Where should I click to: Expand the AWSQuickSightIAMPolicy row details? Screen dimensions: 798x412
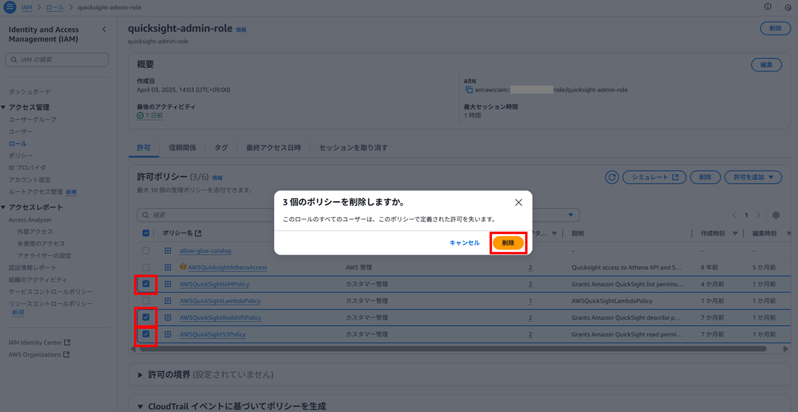168,284
